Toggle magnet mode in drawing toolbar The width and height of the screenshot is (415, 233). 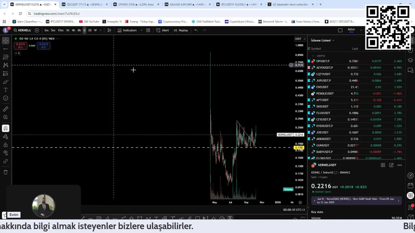point(6,128)
